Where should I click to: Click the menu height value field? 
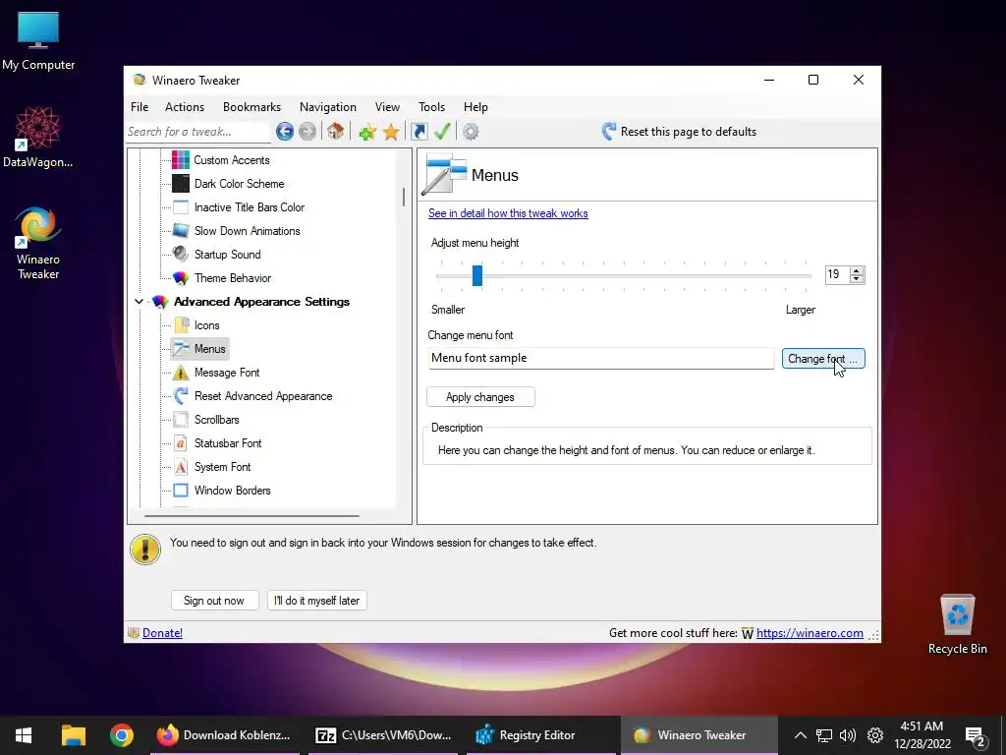(837, 274)
